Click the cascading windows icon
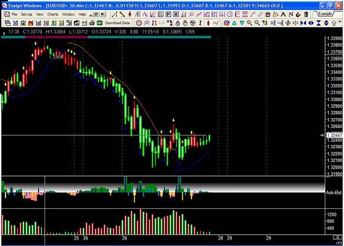 tap(8, 23)
